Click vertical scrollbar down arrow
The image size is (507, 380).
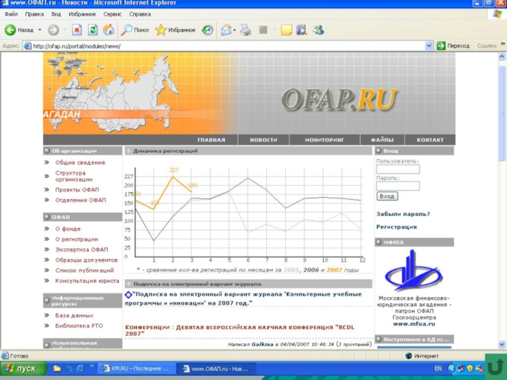[502, 345]
